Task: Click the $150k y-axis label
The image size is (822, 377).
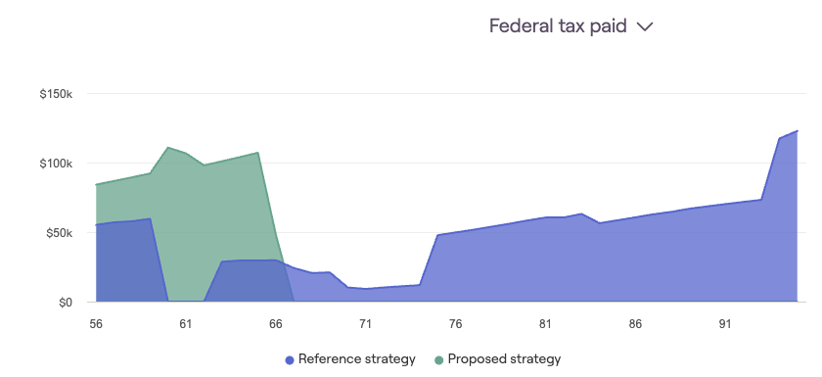Action: tap(56, 94)
